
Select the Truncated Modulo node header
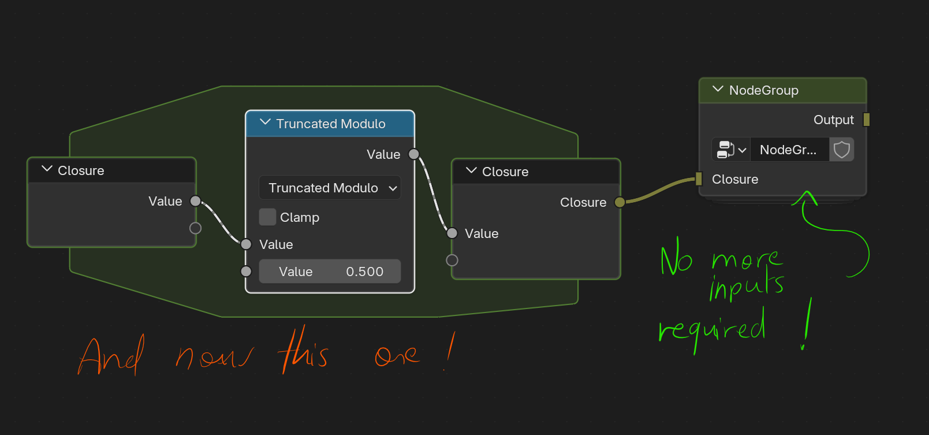coord(330,124)
